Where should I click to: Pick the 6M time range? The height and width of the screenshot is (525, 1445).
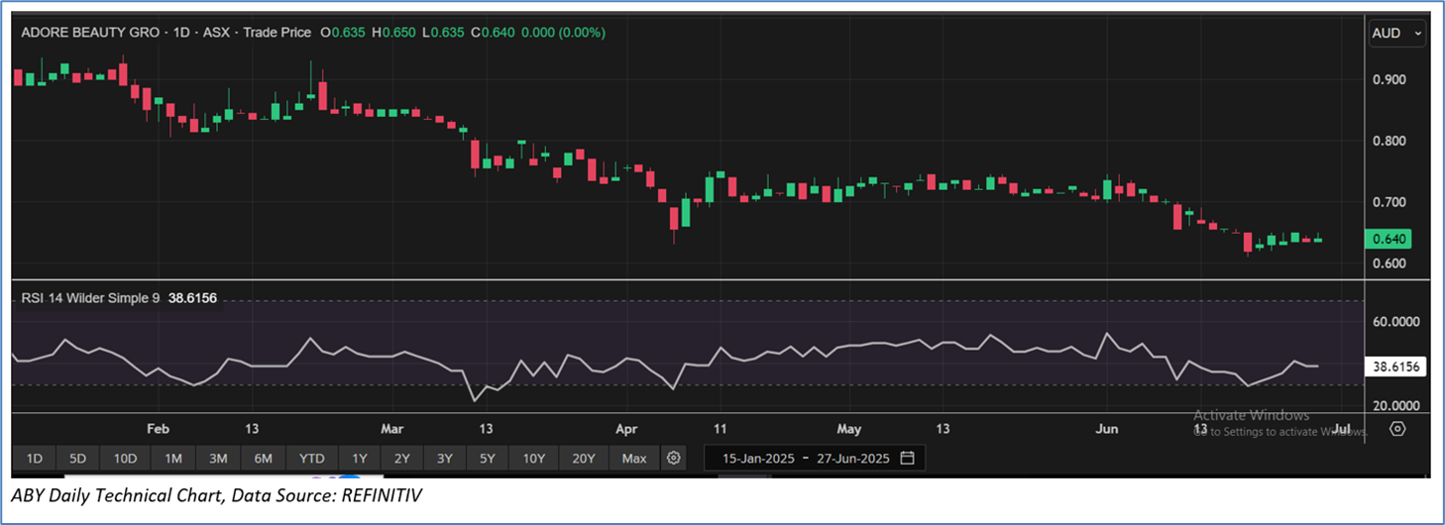click(263, 458)
